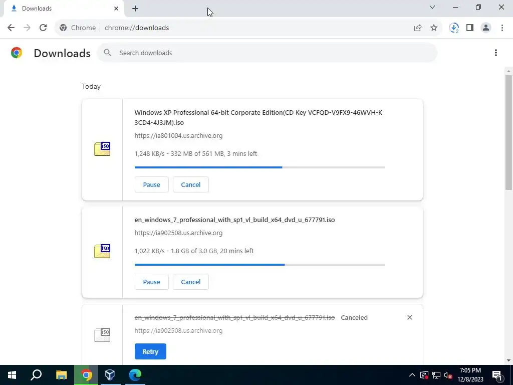Open Windows taskbar search
The image size is (513, 385).
point(36,375)
